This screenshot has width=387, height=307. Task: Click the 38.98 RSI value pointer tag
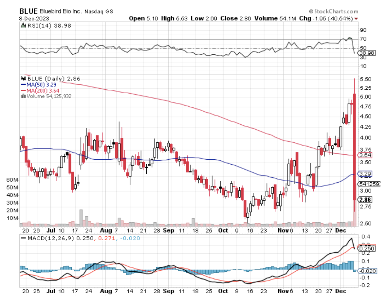pos(366,53)
